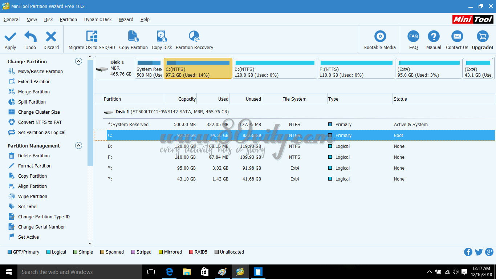Collapse the Partition Management section
496x279 pixels.
coord(78,146)
